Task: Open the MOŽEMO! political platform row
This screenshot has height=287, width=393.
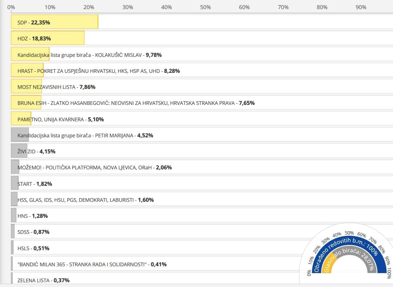Action: (x=94, y=167)
